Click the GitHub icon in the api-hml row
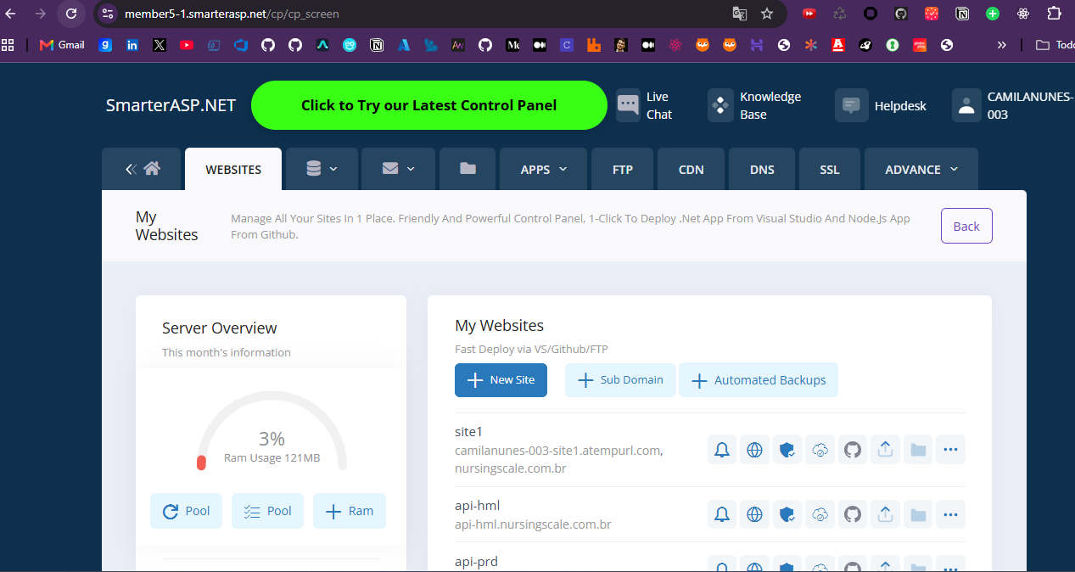This screenshot has height=572, width=1075. (x=853, y=514)
